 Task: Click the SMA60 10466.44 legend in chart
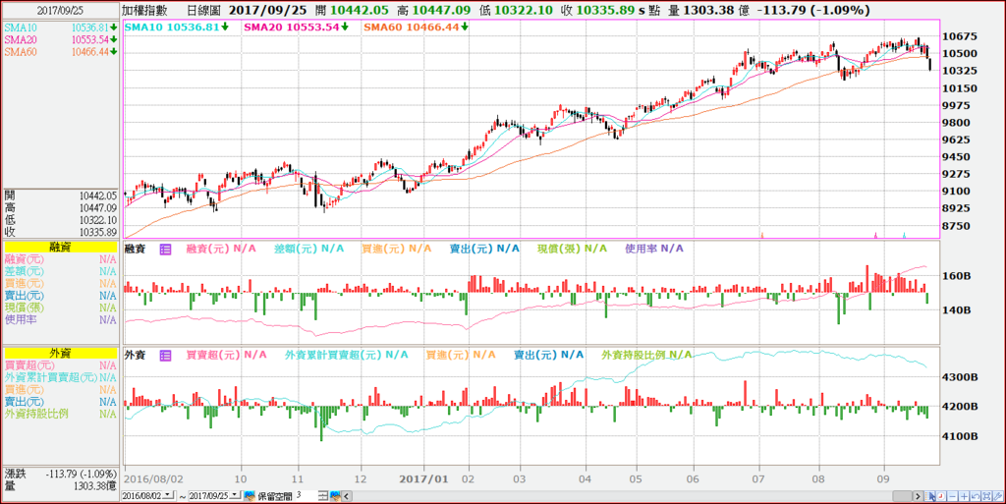point(416,27)
